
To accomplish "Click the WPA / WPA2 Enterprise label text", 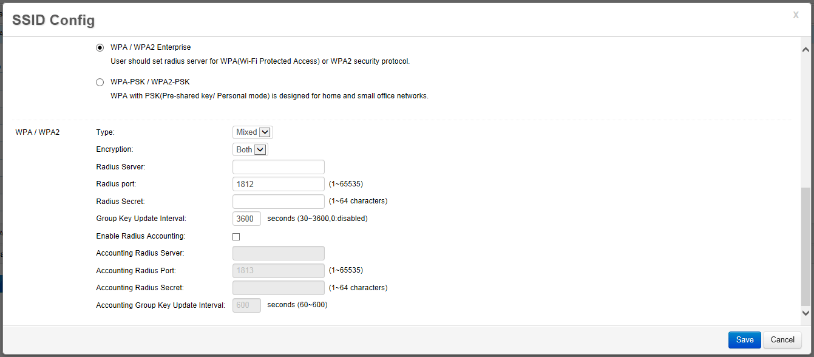I will click(151, 47).
